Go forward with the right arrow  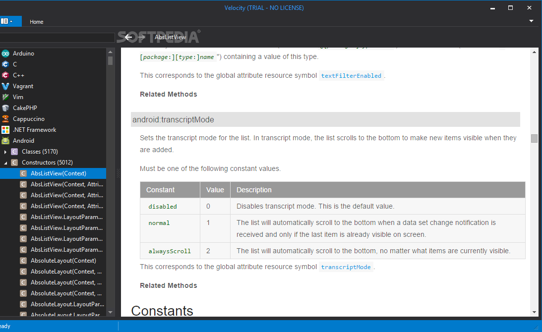click(141, 37)
